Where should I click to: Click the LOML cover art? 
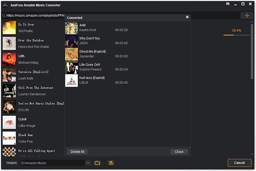coord(9,59)
